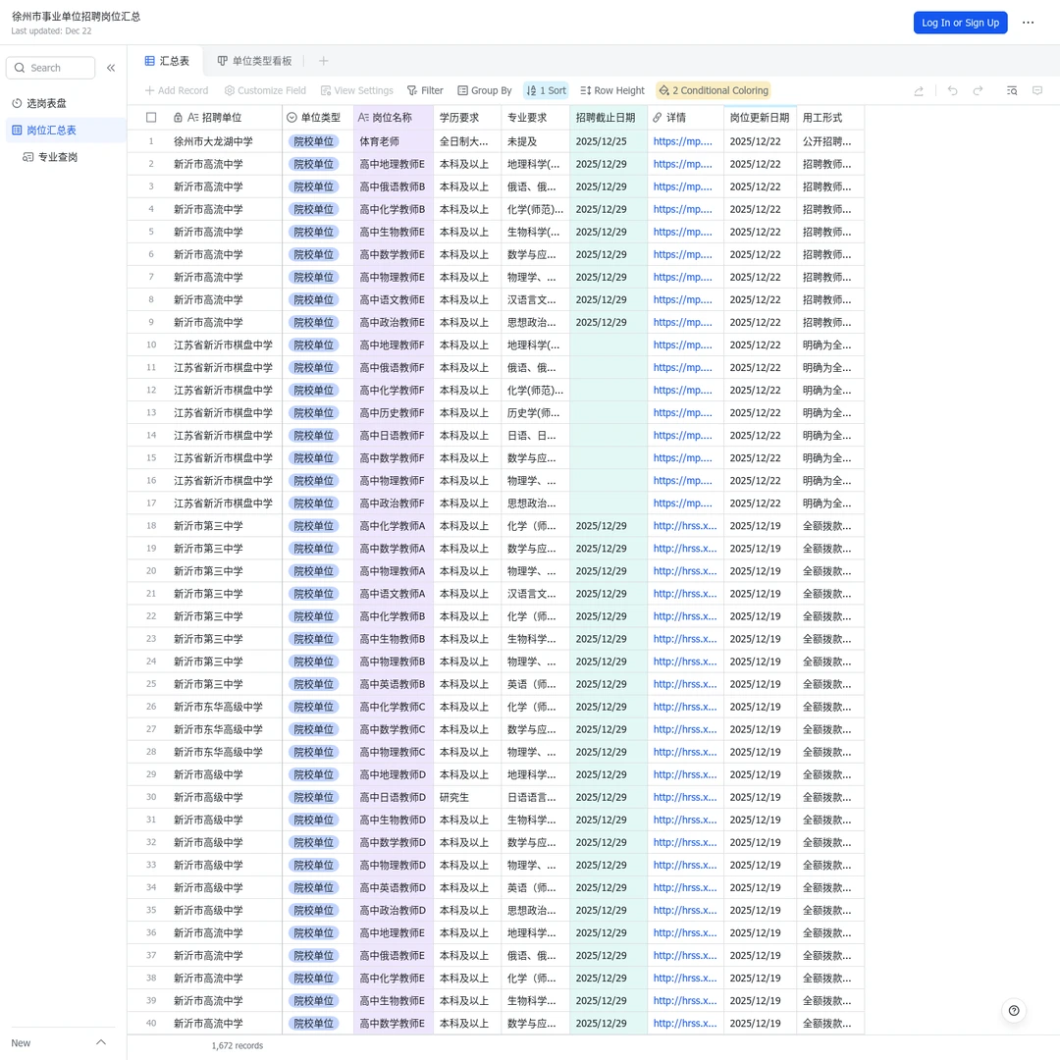Viewport: 1060px width, 1060px height.
Task: Click the 详情 link column header
Action: click(685, 118)
